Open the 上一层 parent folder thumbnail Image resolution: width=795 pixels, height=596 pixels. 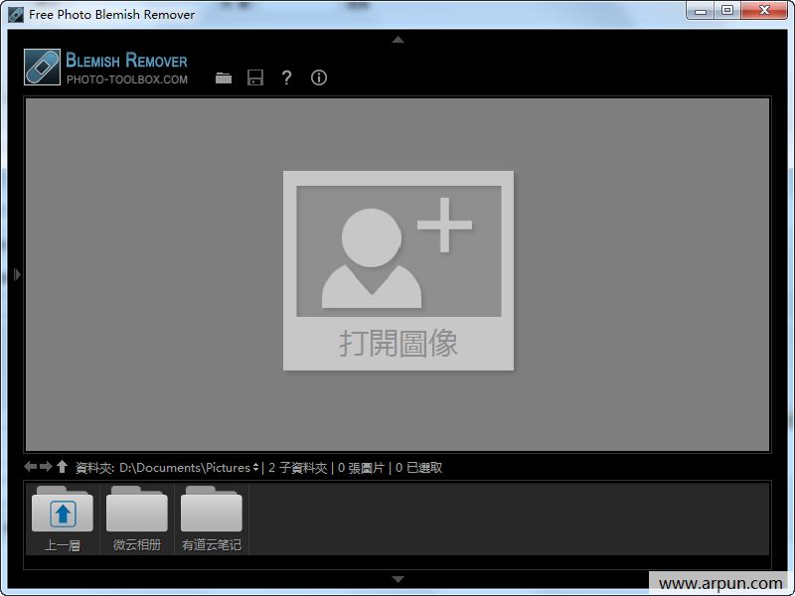tap(63, 518)
